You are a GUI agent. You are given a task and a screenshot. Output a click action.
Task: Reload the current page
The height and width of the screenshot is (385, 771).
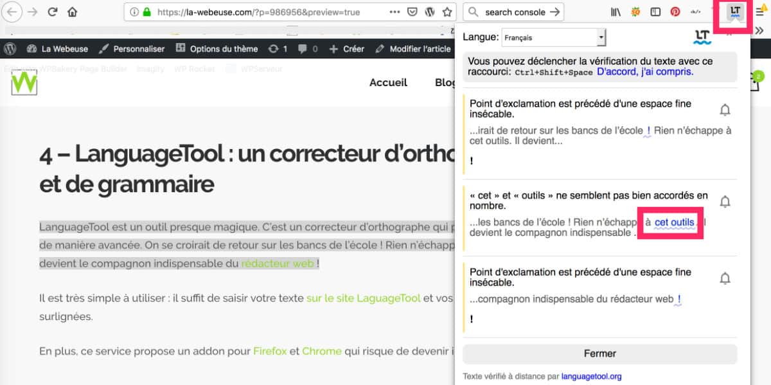click(x=53, y=12)
